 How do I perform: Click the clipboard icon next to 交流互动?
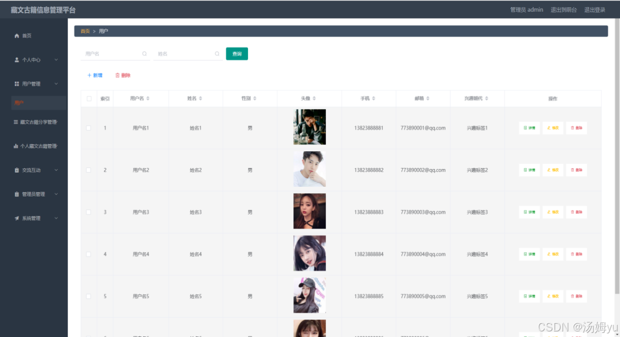tap(17, 170)
